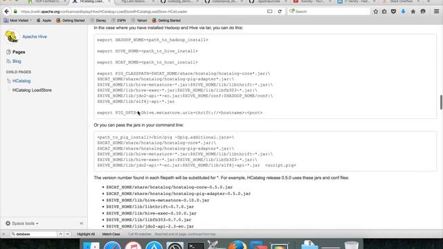Open the Blog link in sidebar

tap(17, 62)
